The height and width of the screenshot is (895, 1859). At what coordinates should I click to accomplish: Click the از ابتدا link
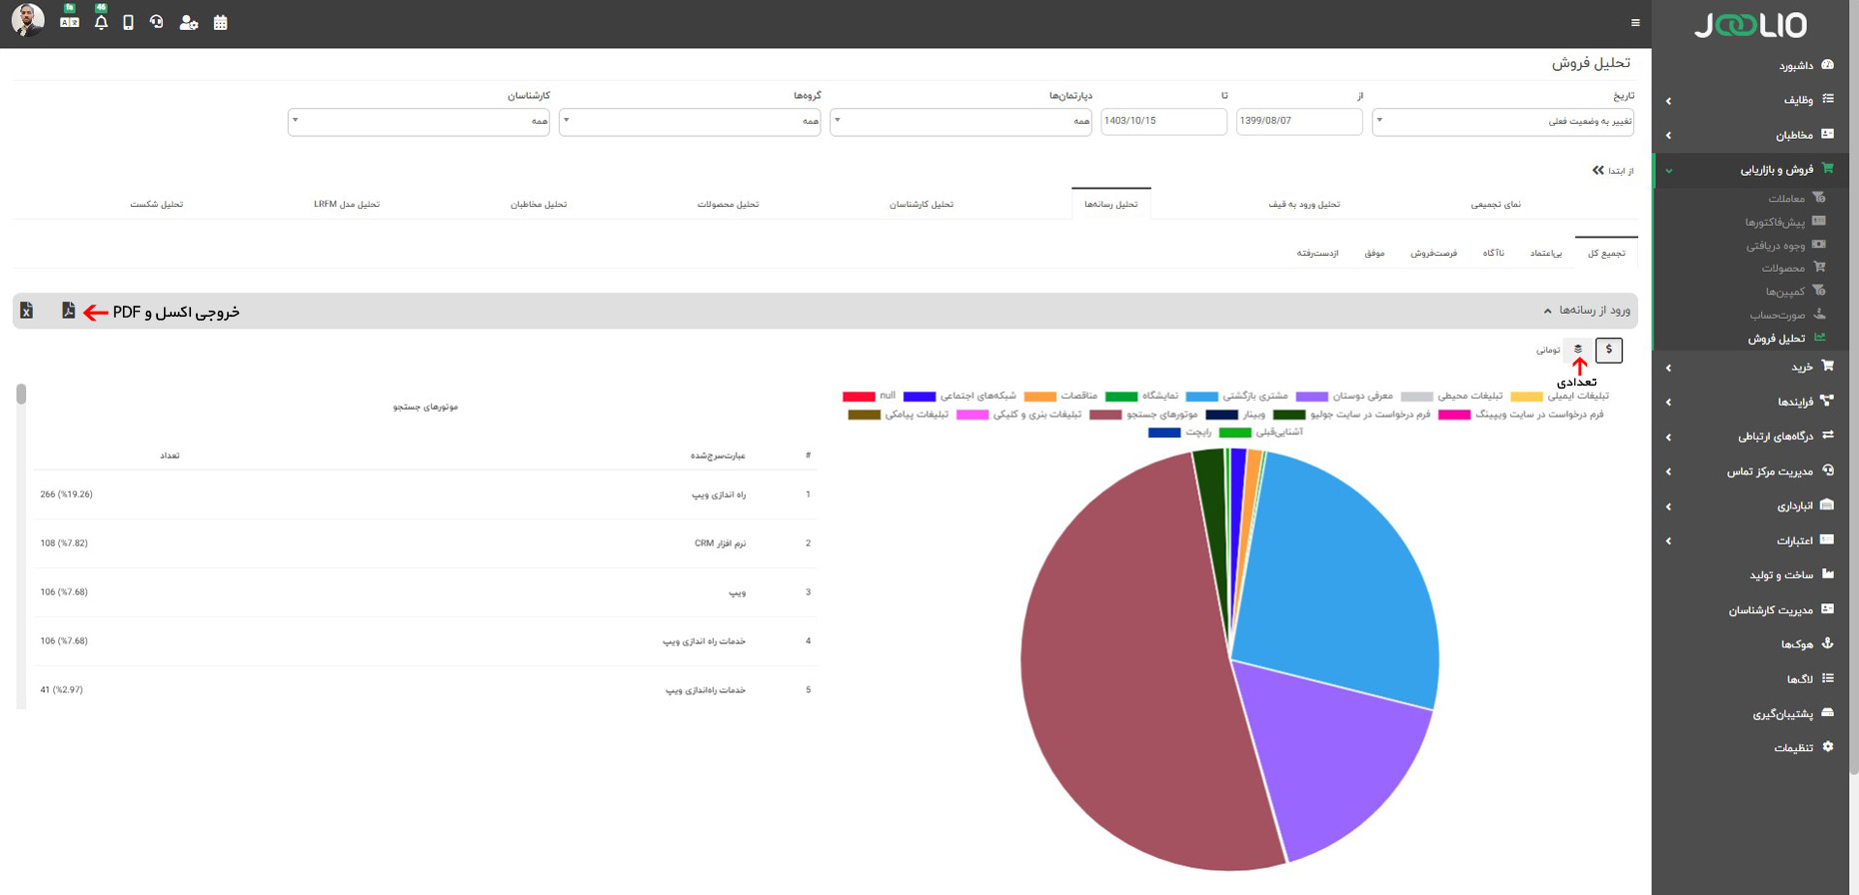tap(1612, 171)
